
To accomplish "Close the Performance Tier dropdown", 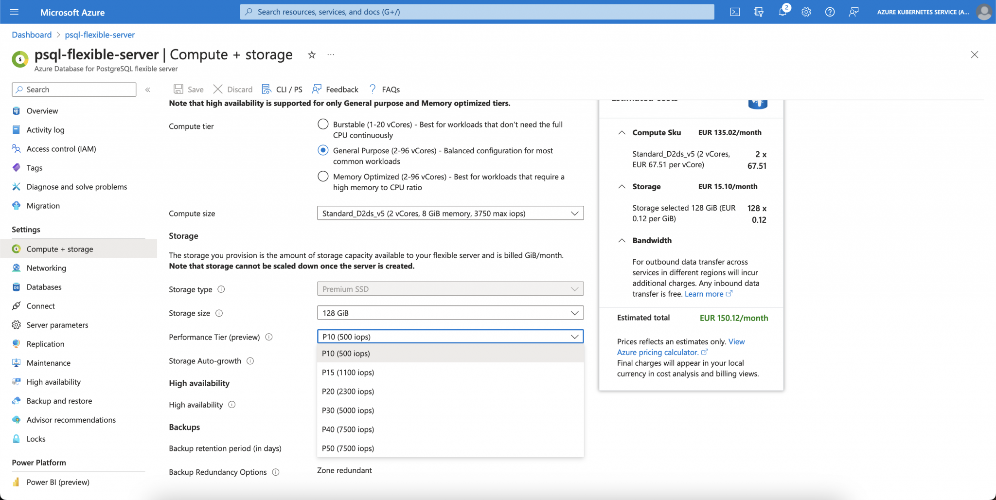I will 450,337.
